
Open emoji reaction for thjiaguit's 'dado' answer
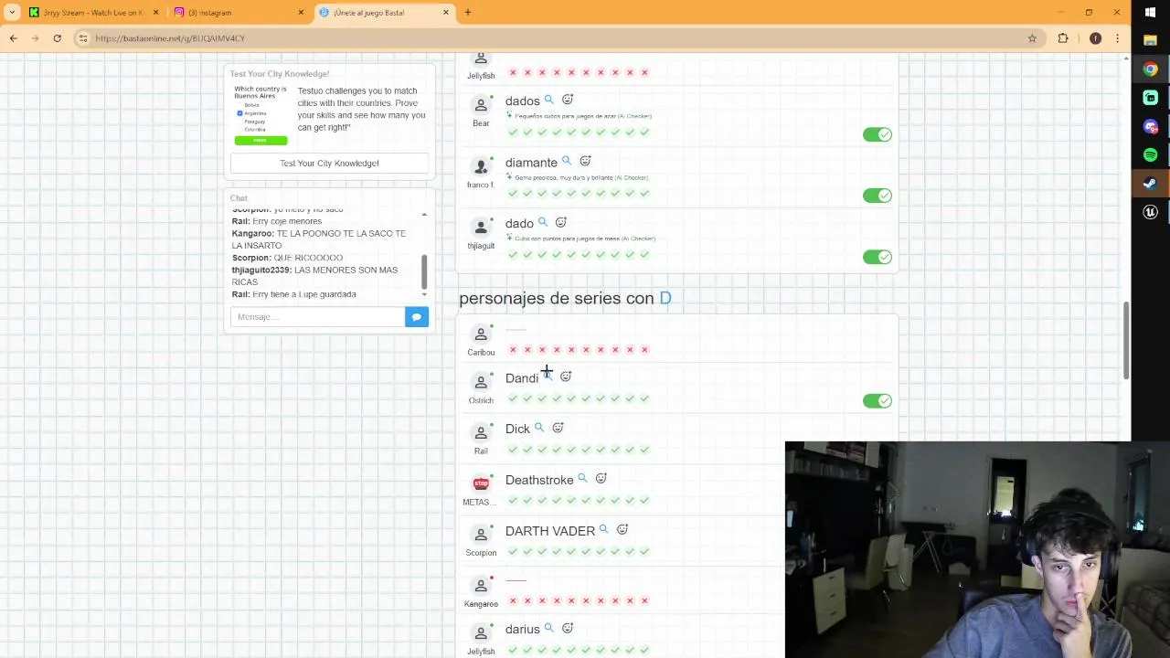(561, 222)
